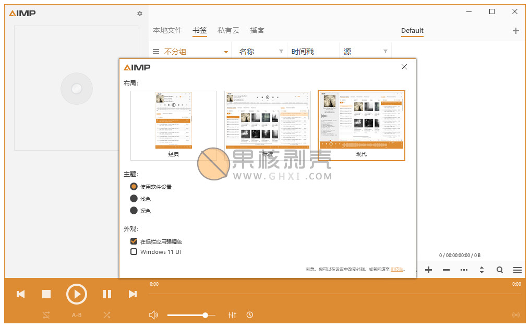Close the AIMP layout dialog
Image resolution: width=530 pixels, height=328 pixels.
[404, 67]
